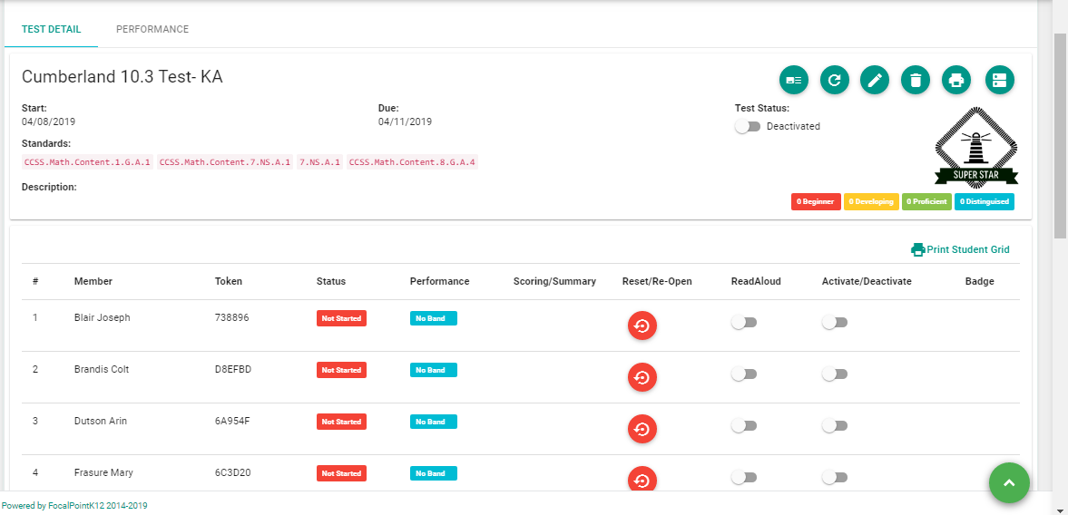This screenshot has height=515, width=1068.
Task: Click the 0 Beginner badge
Action: (816, 202)
